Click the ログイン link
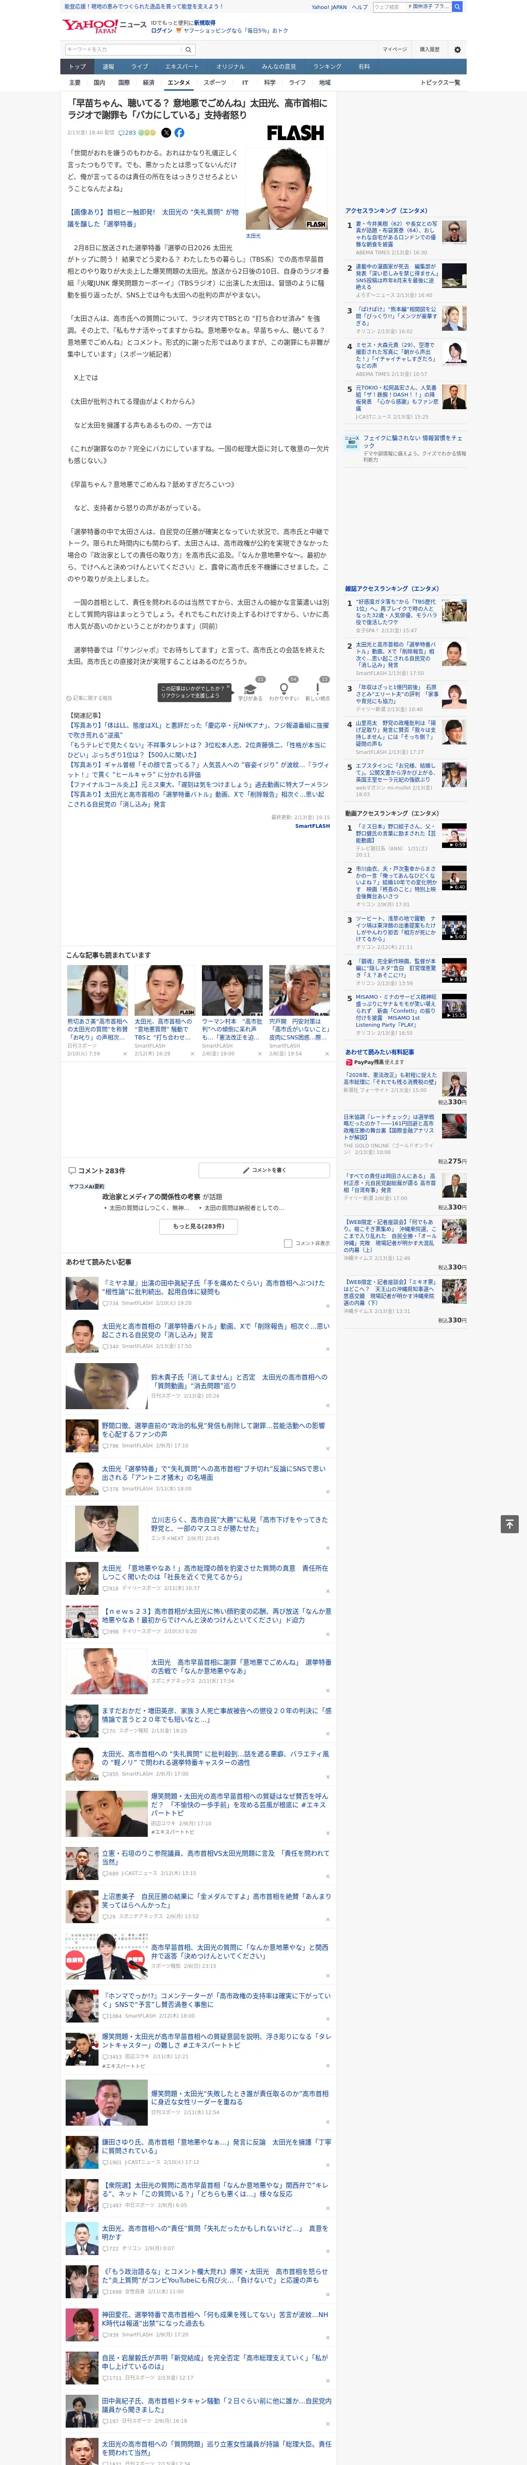 162,31
